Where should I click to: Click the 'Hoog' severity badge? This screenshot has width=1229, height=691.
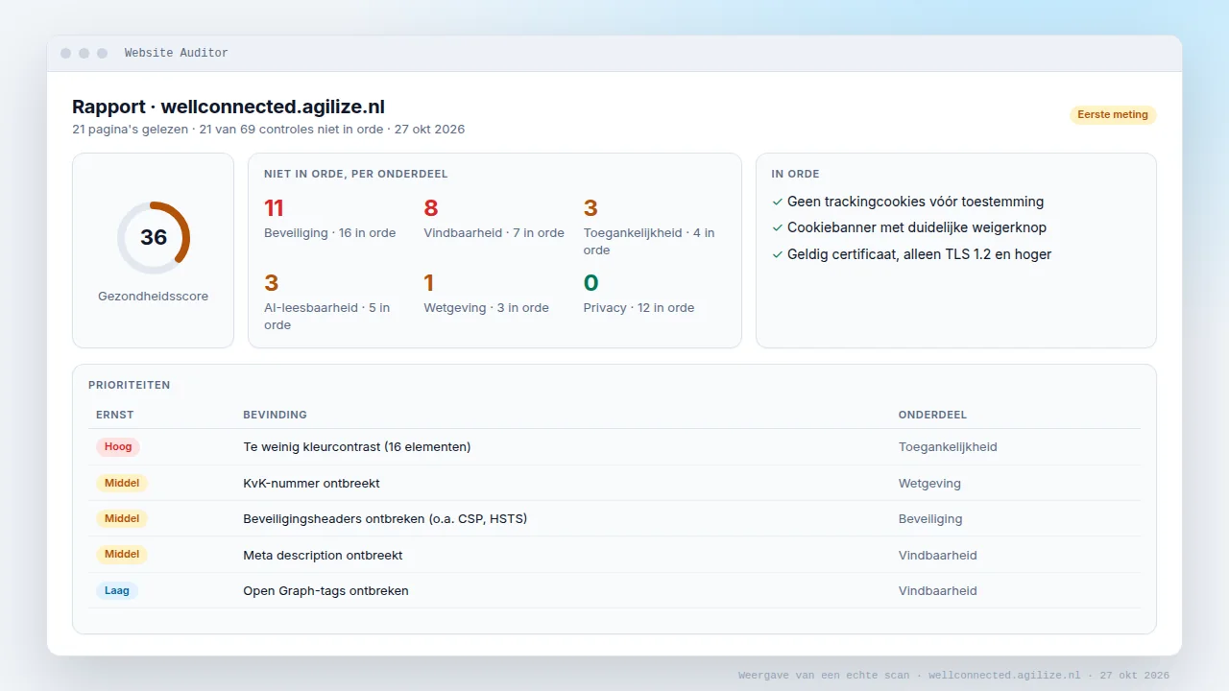point(118,447)
